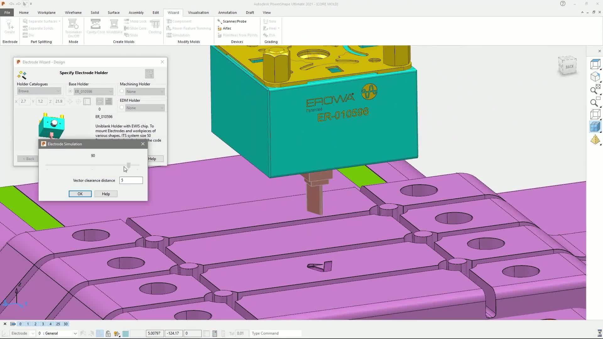Screen dimensions: 603x339
Task: Click the calculator icon in status bar
Action: [x=215, y=333]
